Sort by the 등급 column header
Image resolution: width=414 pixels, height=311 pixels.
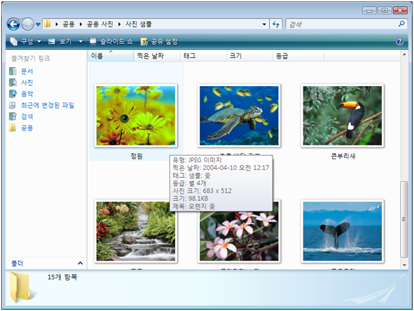coord(298,56)
